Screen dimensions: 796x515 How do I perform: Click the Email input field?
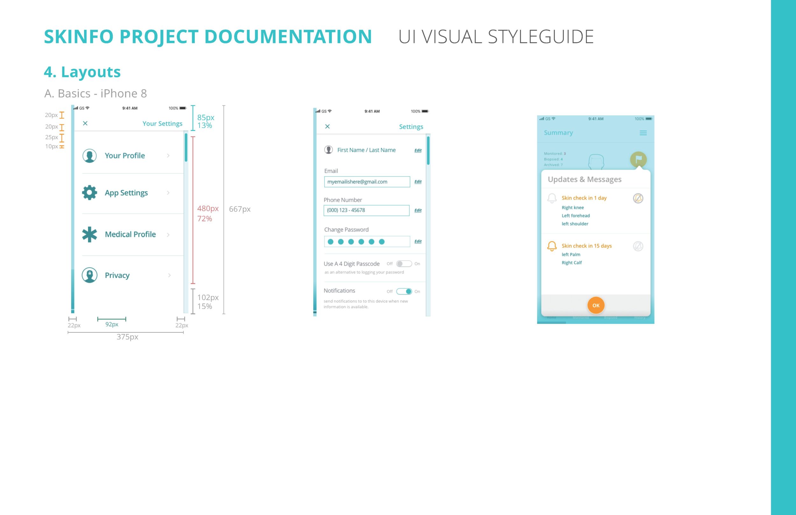point(367,182)
